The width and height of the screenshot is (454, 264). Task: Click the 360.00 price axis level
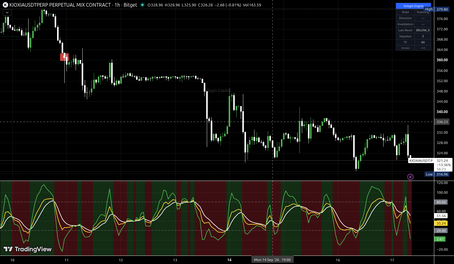click(x=442, y=60)
